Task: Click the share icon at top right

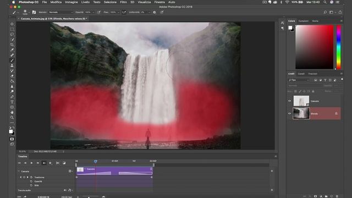Action: [x=340, y=12]
